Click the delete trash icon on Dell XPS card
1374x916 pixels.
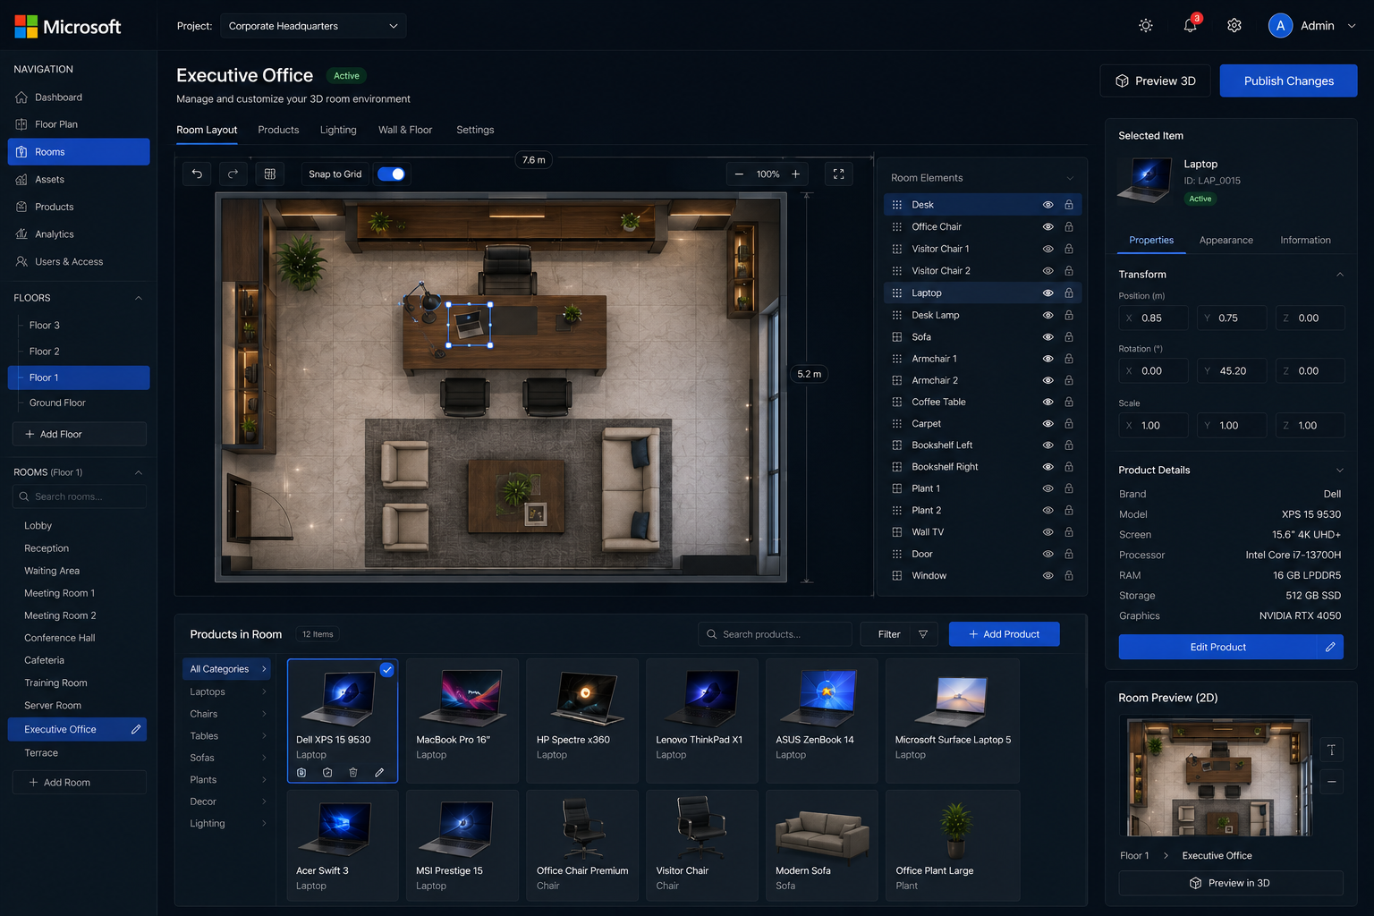pos(353,772)
